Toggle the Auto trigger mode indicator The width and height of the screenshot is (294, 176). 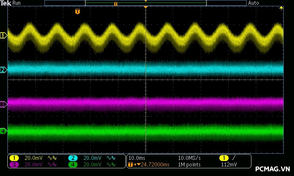(x=254, y=3)
